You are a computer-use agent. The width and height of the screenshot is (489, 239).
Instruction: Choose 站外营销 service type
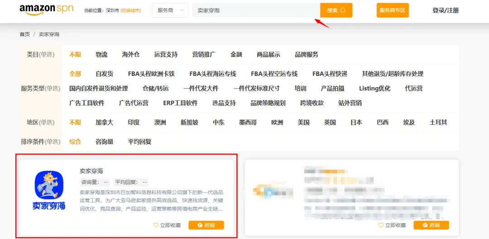(350, 103)
